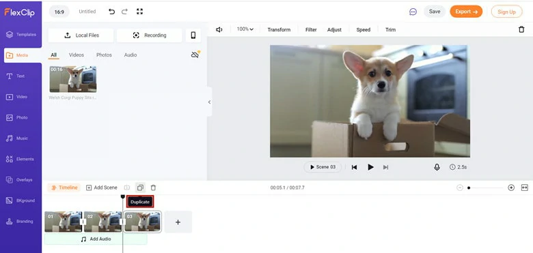Undo the last action
This screenshot has width=533, height=253.
111,12
